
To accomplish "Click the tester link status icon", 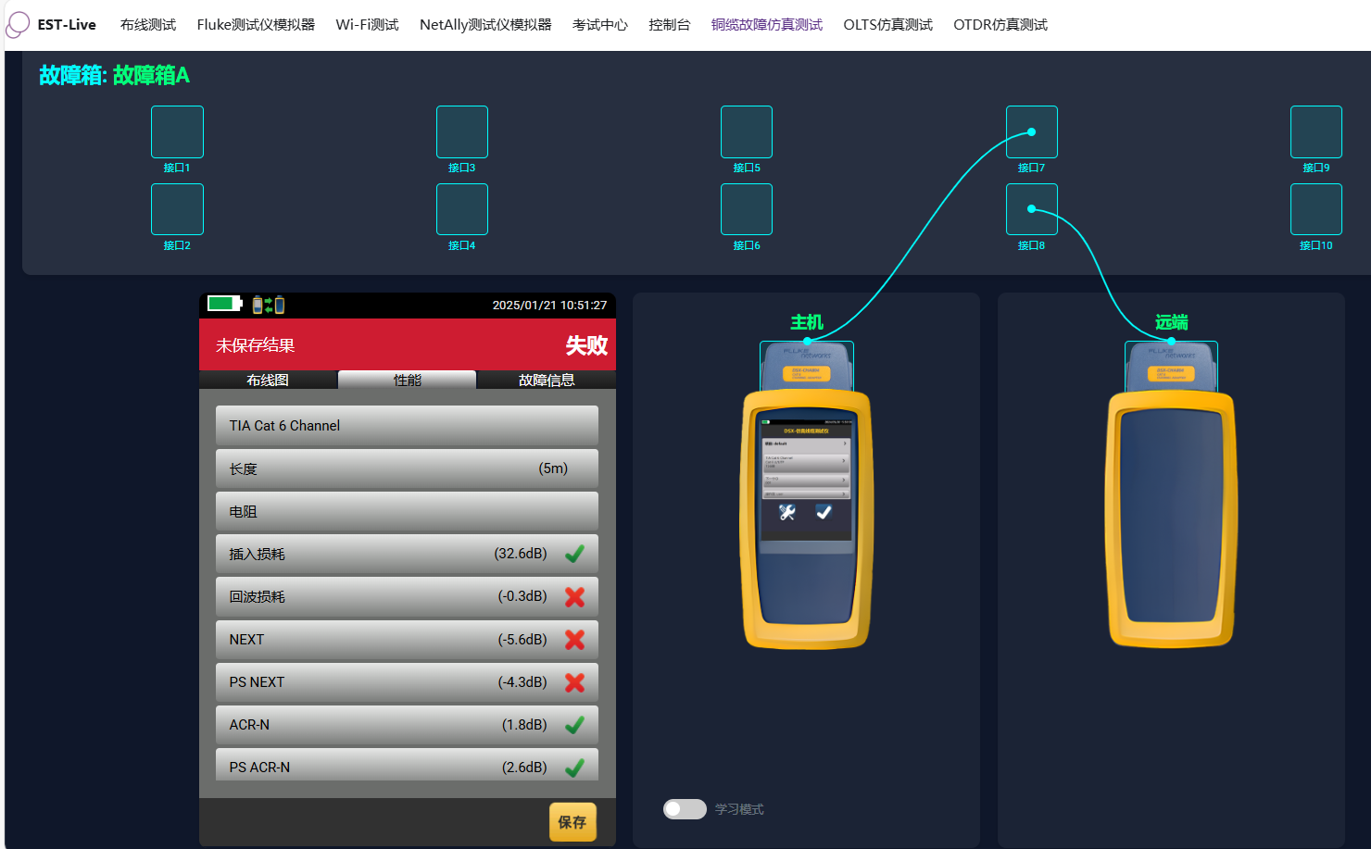I will click(269, 305).
